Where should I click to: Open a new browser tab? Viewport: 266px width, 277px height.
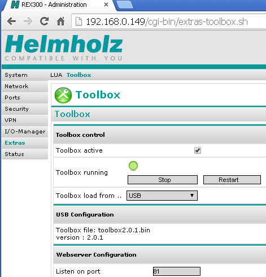click(125, 5)
